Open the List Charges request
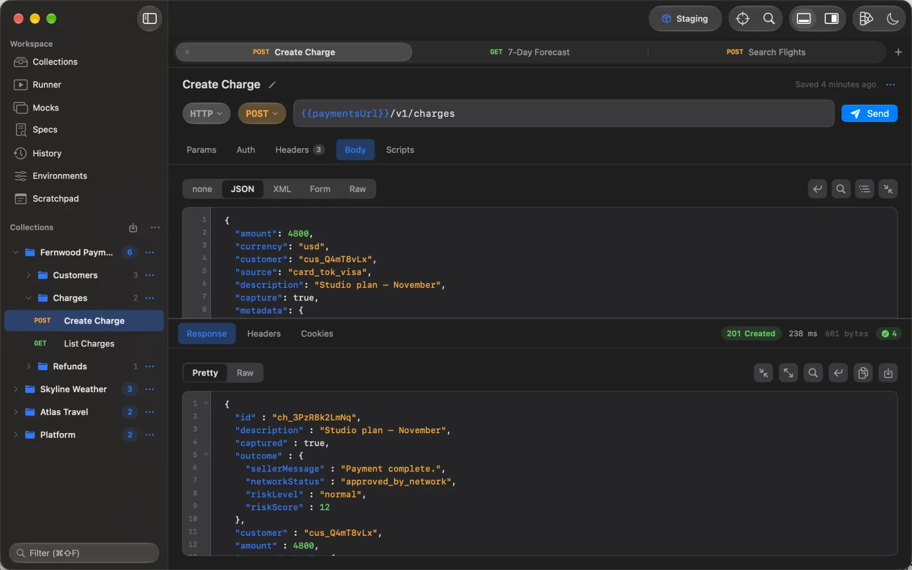This screenshot has width=912, height=570. tap(84, 344)
